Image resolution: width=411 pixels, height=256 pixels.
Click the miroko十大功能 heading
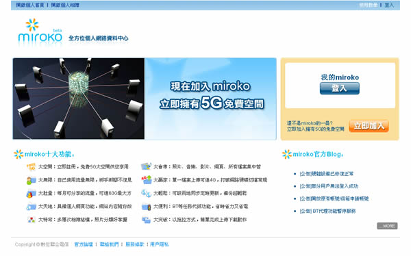pos(49,154)
